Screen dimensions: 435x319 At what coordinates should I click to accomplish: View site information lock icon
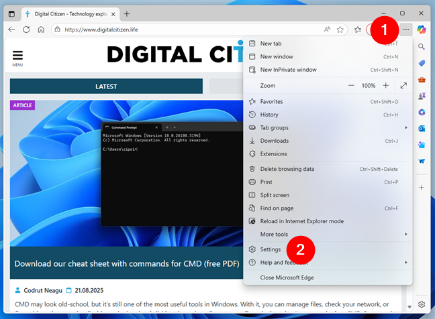point(58,29)
